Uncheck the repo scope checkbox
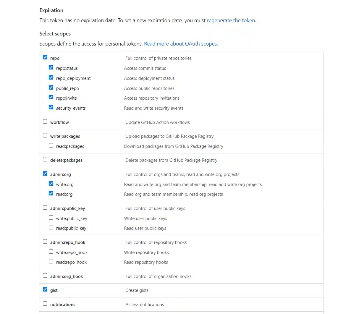This screenshot has height=314, width=351. 45,57
